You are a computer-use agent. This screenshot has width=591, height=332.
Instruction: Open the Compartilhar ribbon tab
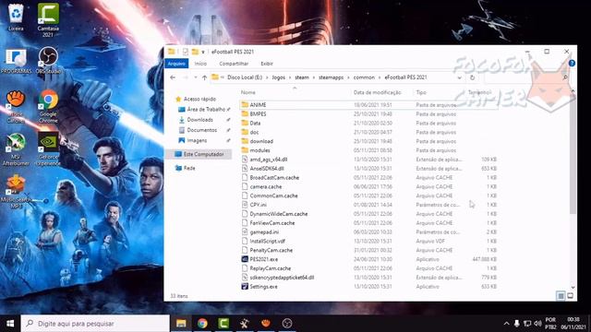234,64
